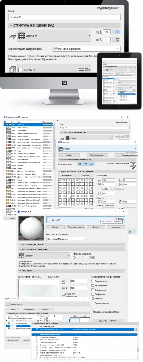
Task: Click the Имя field containing Ucrete IF on the monitor
Action: click(x=65, y=17)
